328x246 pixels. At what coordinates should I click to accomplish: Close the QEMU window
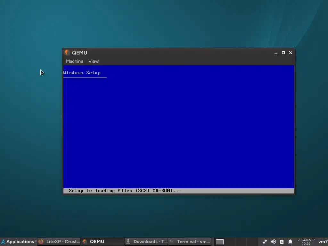[x=291, y=53]
